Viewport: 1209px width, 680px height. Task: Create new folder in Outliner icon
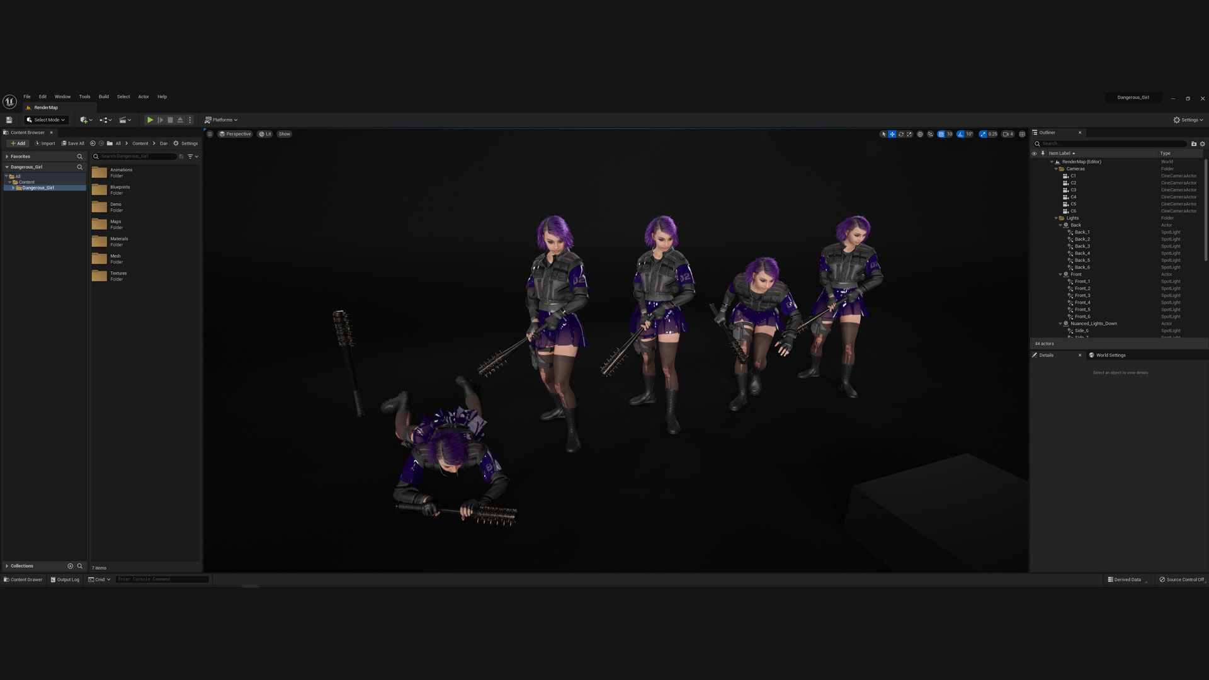(1194, 144)
